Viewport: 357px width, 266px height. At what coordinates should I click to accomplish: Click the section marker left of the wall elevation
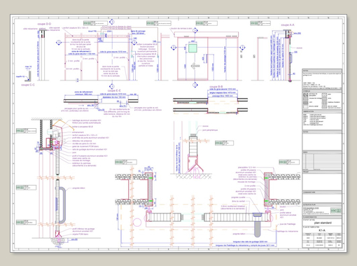[59, 42]
